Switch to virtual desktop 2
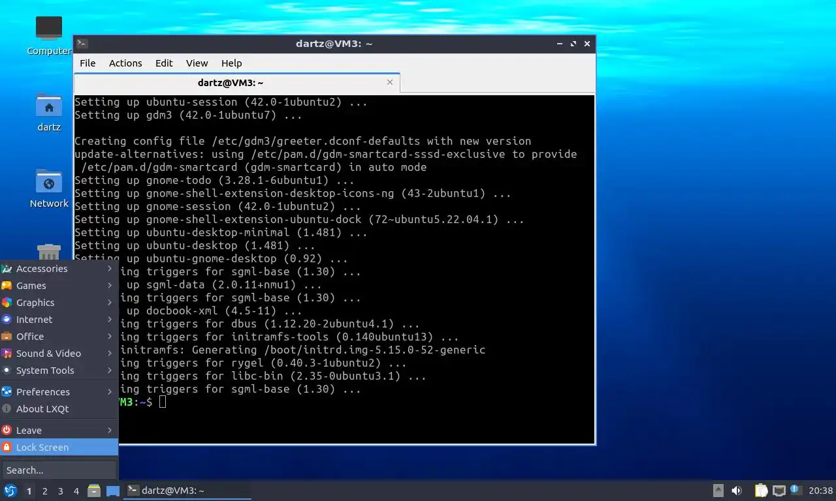Viewport: 836px width, 501px height. click(x=44, y=491)
